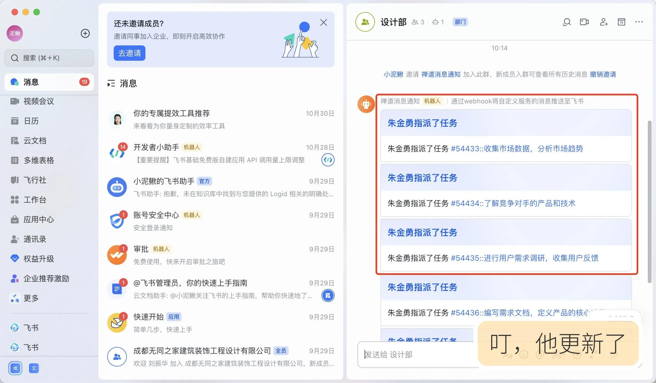The height and width of the screenshot is (383, 656).
Task: Toggle the 消息 list filter icon
Action: coord(111,83)
